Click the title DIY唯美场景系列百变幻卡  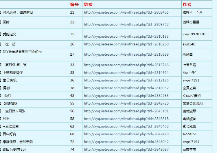tap(22, 52)
